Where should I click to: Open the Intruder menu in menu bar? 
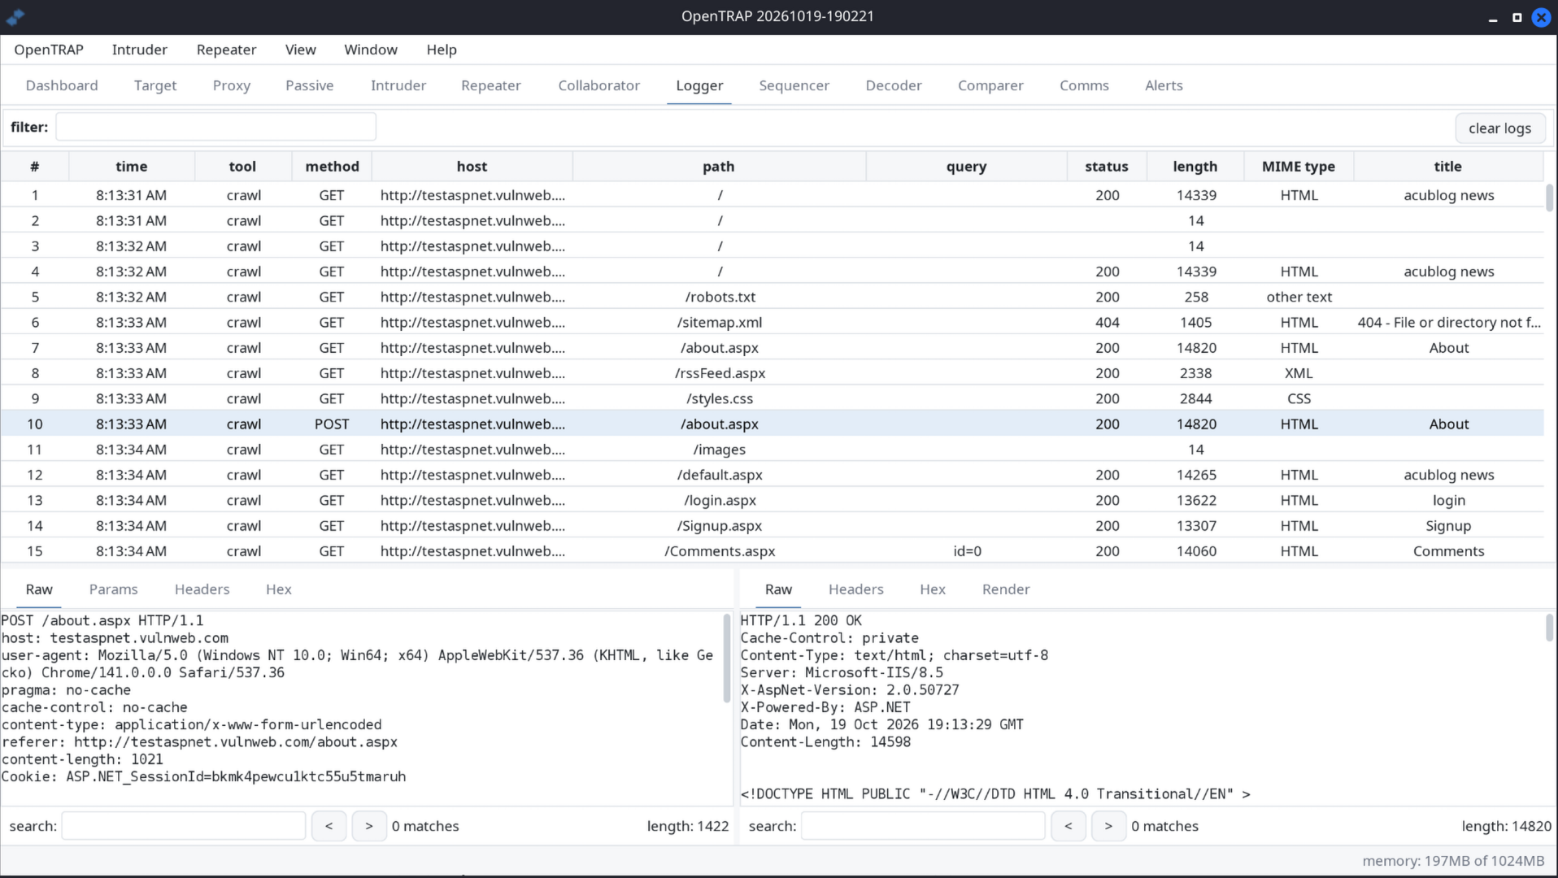coord(140,50)
